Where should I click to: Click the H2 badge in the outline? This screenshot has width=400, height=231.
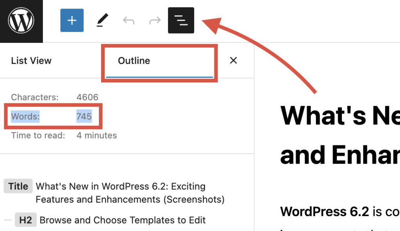click(x=25, y=220)
